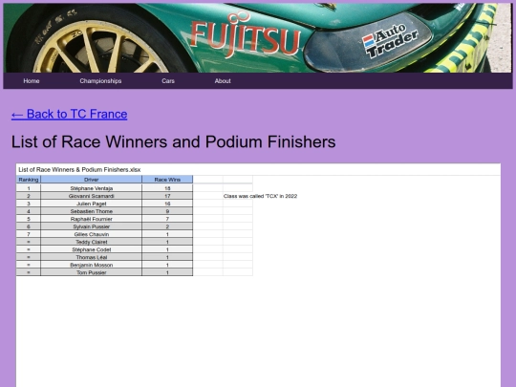This screenshot has height=387, width=516.
Task: Click the Thomas Léal cell
Action: click(92, 257)
